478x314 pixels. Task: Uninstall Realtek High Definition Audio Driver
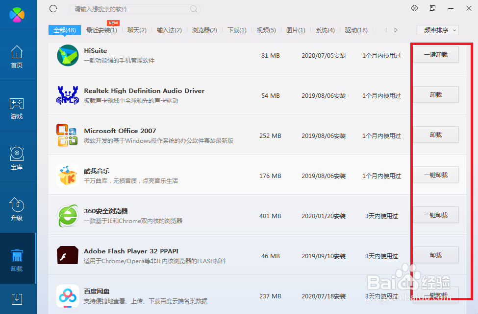pyautogui.click(x=435, y=94)
